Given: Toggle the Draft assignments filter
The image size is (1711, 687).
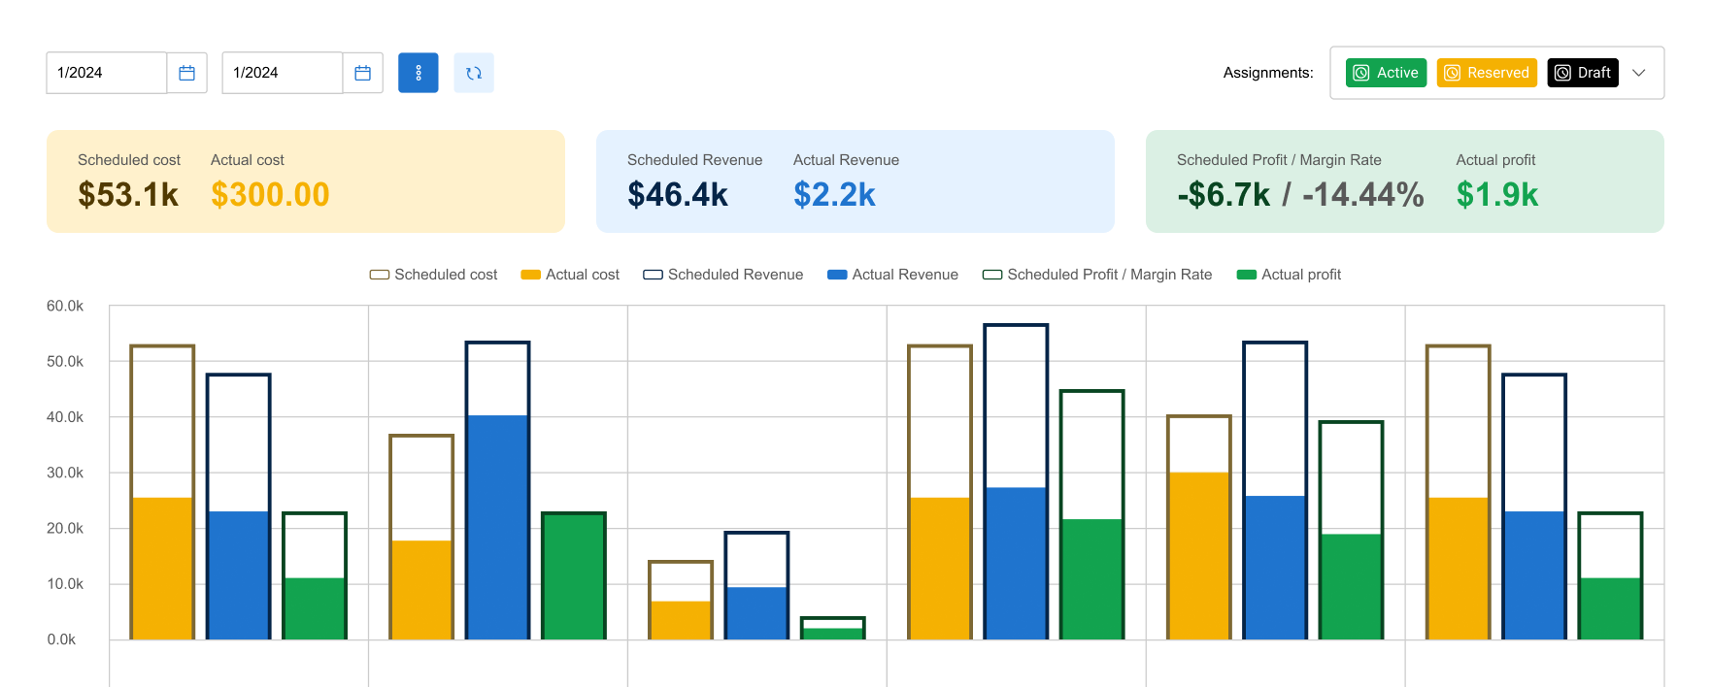Looking at the screenshot, I should point(1583,73).
